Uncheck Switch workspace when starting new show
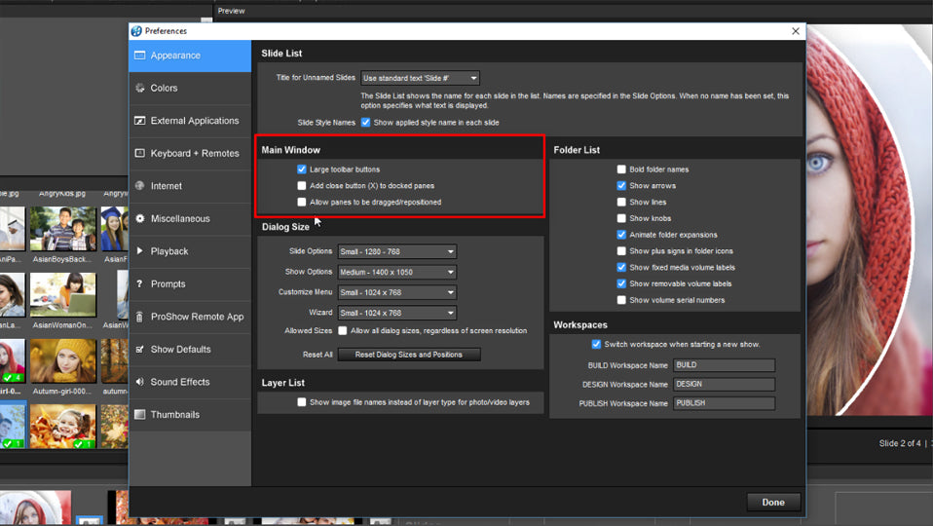Viewport: 933px width, 526px height. click(596, 345)
